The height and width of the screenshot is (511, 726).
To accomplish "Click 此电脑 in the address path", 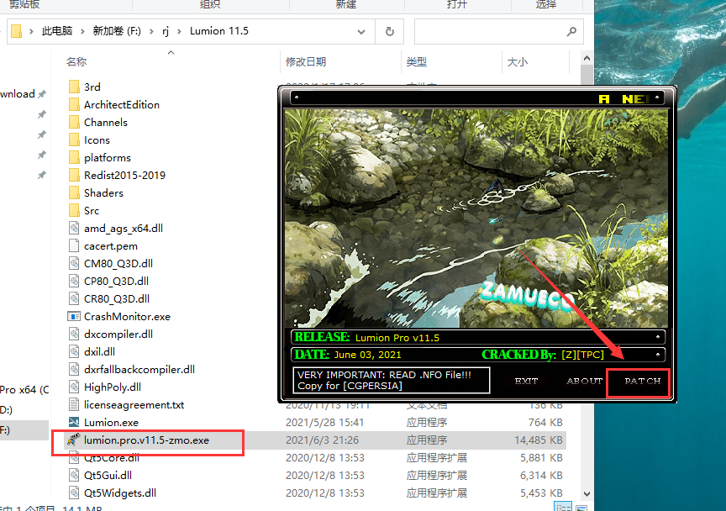I will pos(57,31).
